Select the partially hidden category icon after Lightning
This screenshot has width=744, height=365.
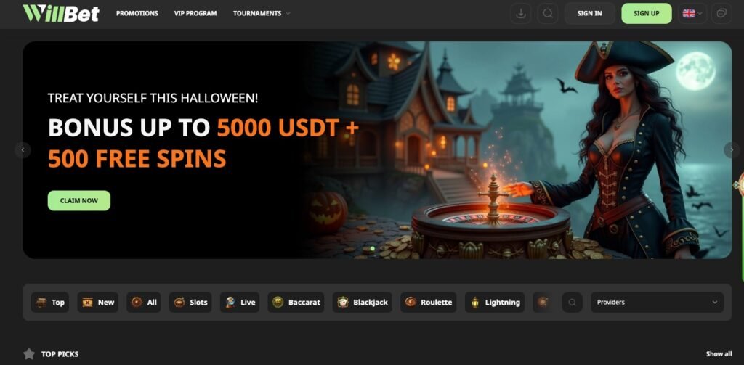tap(542, 303)
